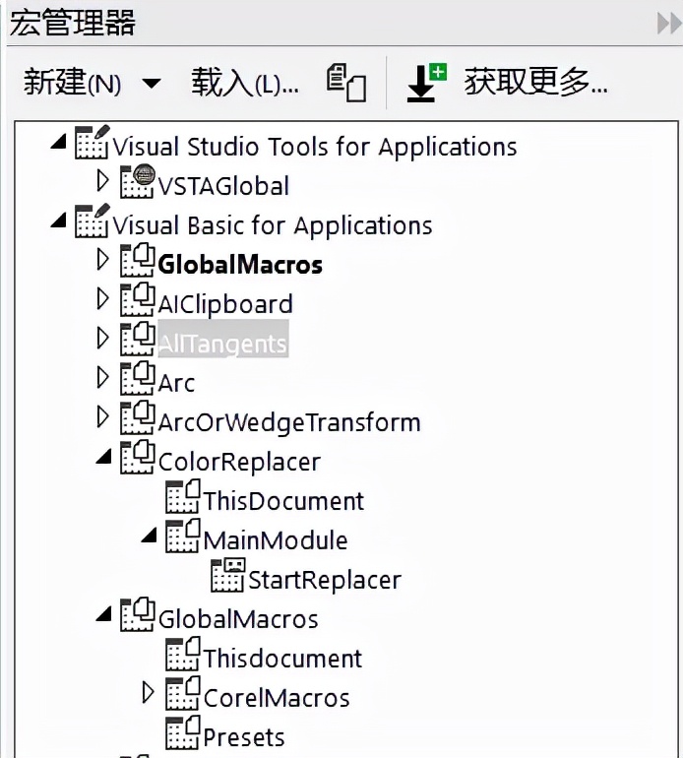The image size is (683, 758).
Task: Click the download icon with green plus
Action: pos(426,83)
